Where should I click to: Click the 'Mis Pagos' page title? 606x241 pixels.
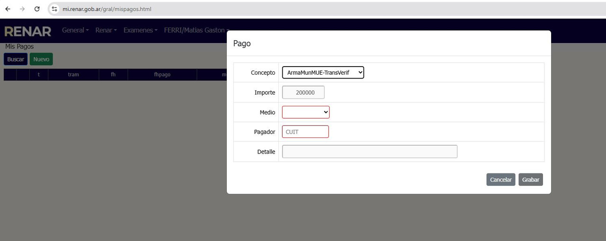point(19,47)
